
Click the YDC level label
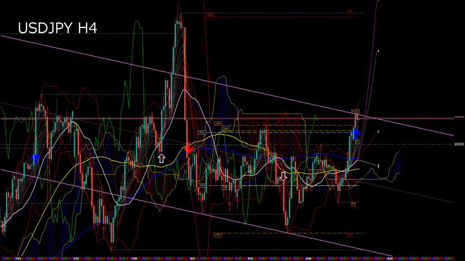point(203,132)
